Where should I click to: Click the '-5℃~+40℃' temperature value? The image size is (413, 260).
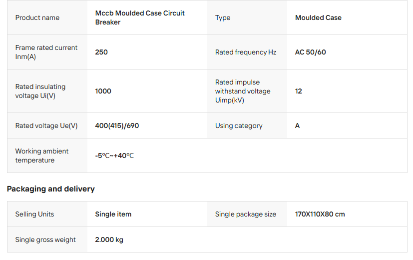(114, 155)
